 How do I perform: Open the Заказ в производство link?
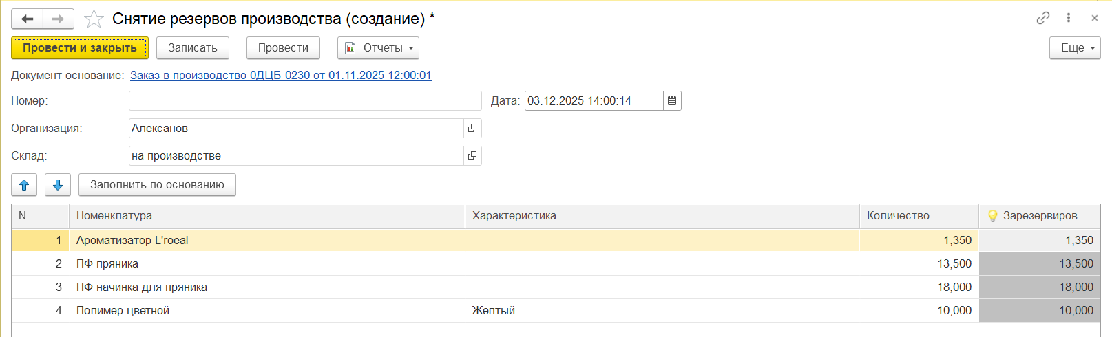tap(280, 76)
